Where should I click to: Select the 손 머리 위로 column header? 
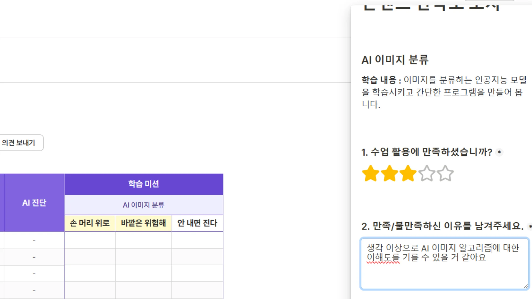pos(90,223)
